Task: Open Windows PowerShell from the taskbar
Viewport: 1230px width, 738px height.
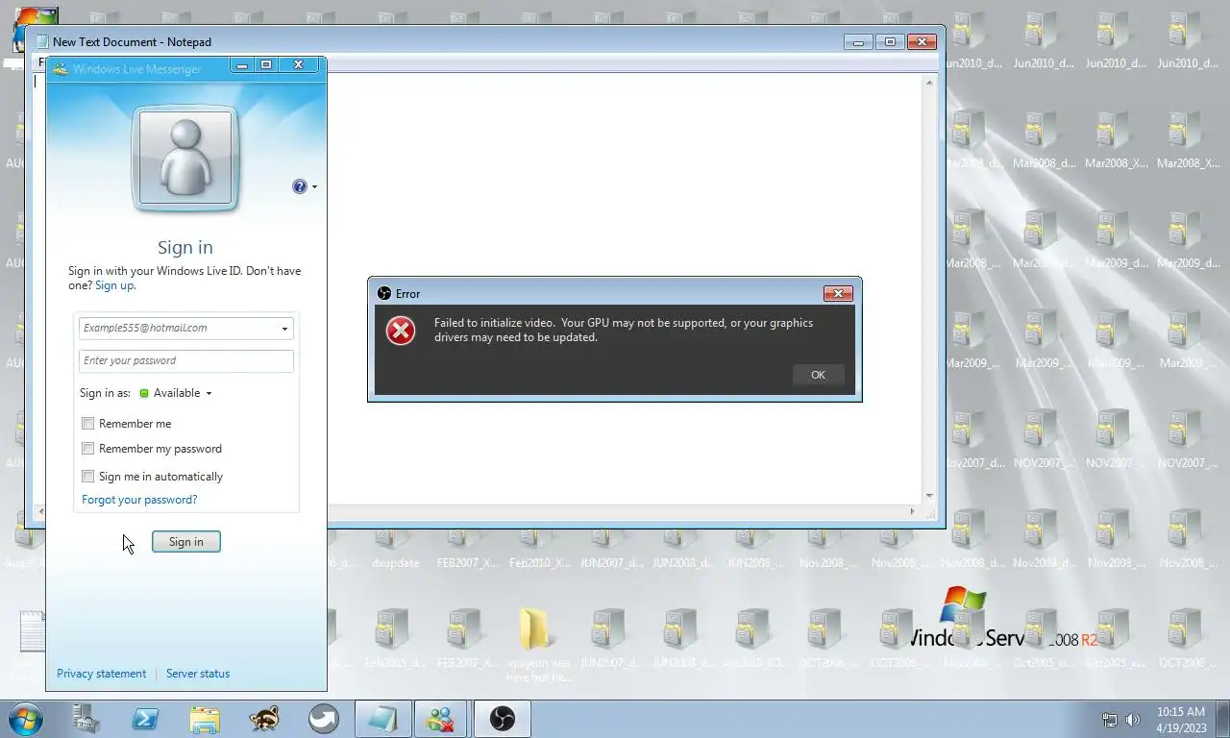Action: coord(145,719)
